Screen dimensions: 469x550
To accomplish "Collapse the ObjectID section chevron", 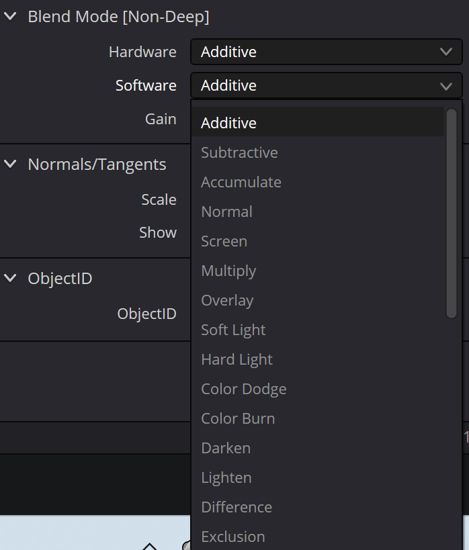I will pyautogui.click(x=10, y=278).
